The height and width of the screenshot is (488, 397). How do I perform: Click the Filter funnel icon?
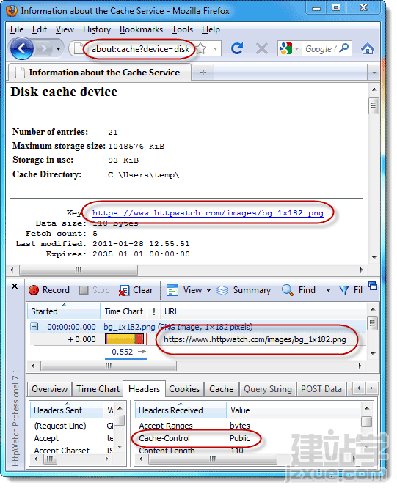click(x=343, y=290)
